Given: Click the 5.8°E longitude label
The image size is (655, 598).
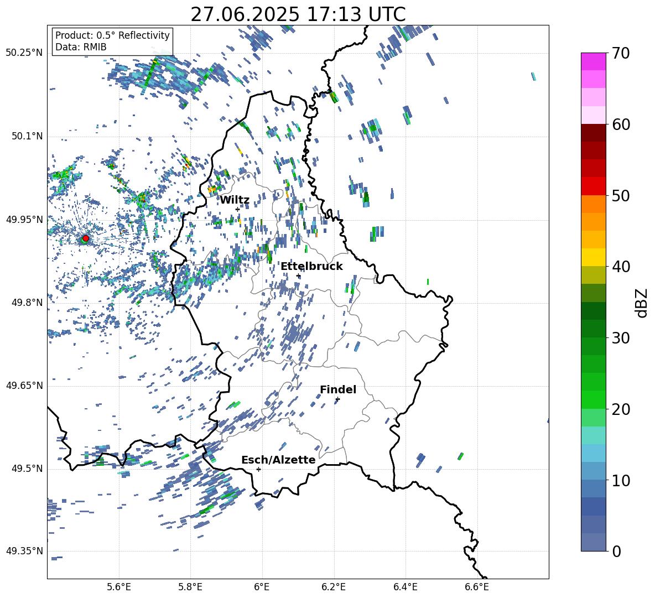Looking at the screenshot, I should coord(190,587).
